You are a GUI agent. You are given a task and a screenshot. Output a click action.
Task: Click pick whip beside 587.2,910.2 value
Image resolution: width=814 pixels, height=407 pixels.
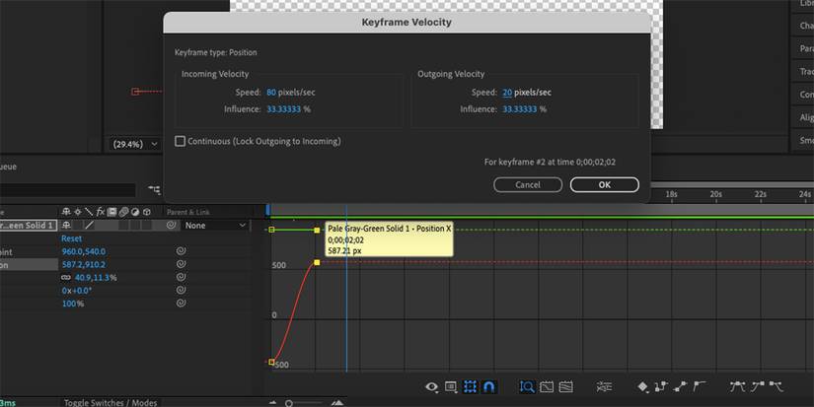pyautogui.click(x=181, y=264)
